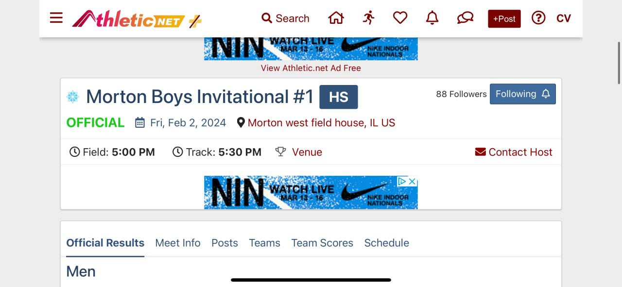Open the hamburger menu
Viewport: 622px width, 287px height.
tap(56, 18)
